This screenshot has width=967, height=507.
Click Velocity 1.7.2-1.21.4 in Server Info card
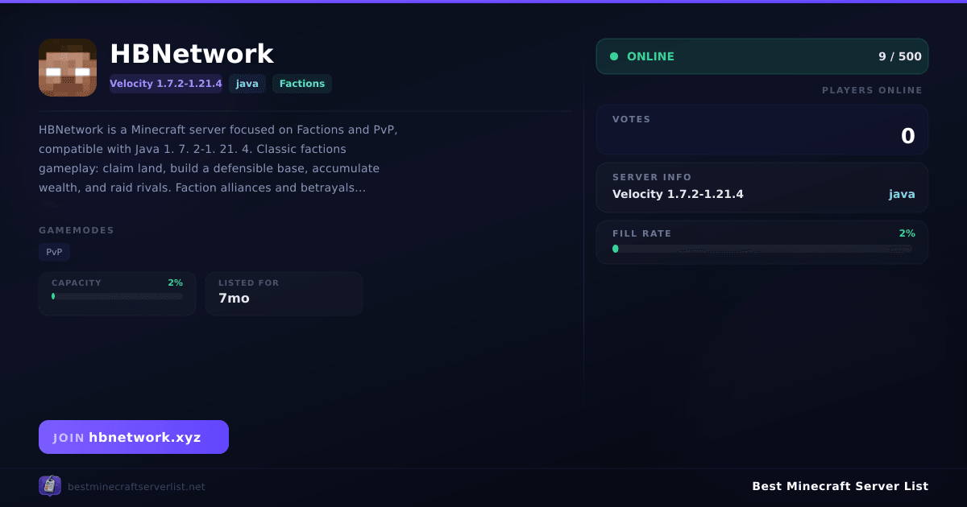(678, 194)
